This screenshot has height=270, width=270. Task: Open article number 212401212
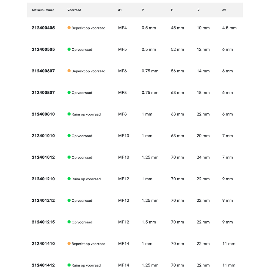[x=43, y=201]
